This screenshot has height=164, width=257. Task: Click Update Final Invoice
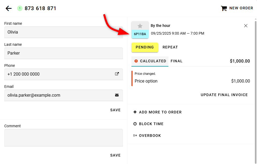pos(224,95)
